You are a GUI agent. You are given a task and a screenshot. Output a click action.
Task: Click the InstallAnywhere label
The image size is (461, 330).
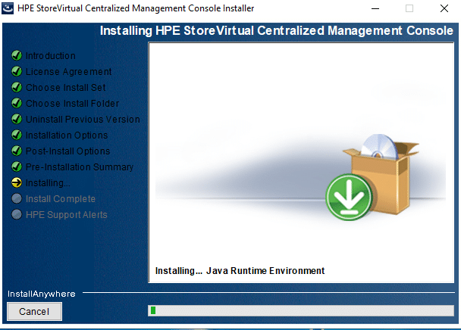tap(42, 294)
